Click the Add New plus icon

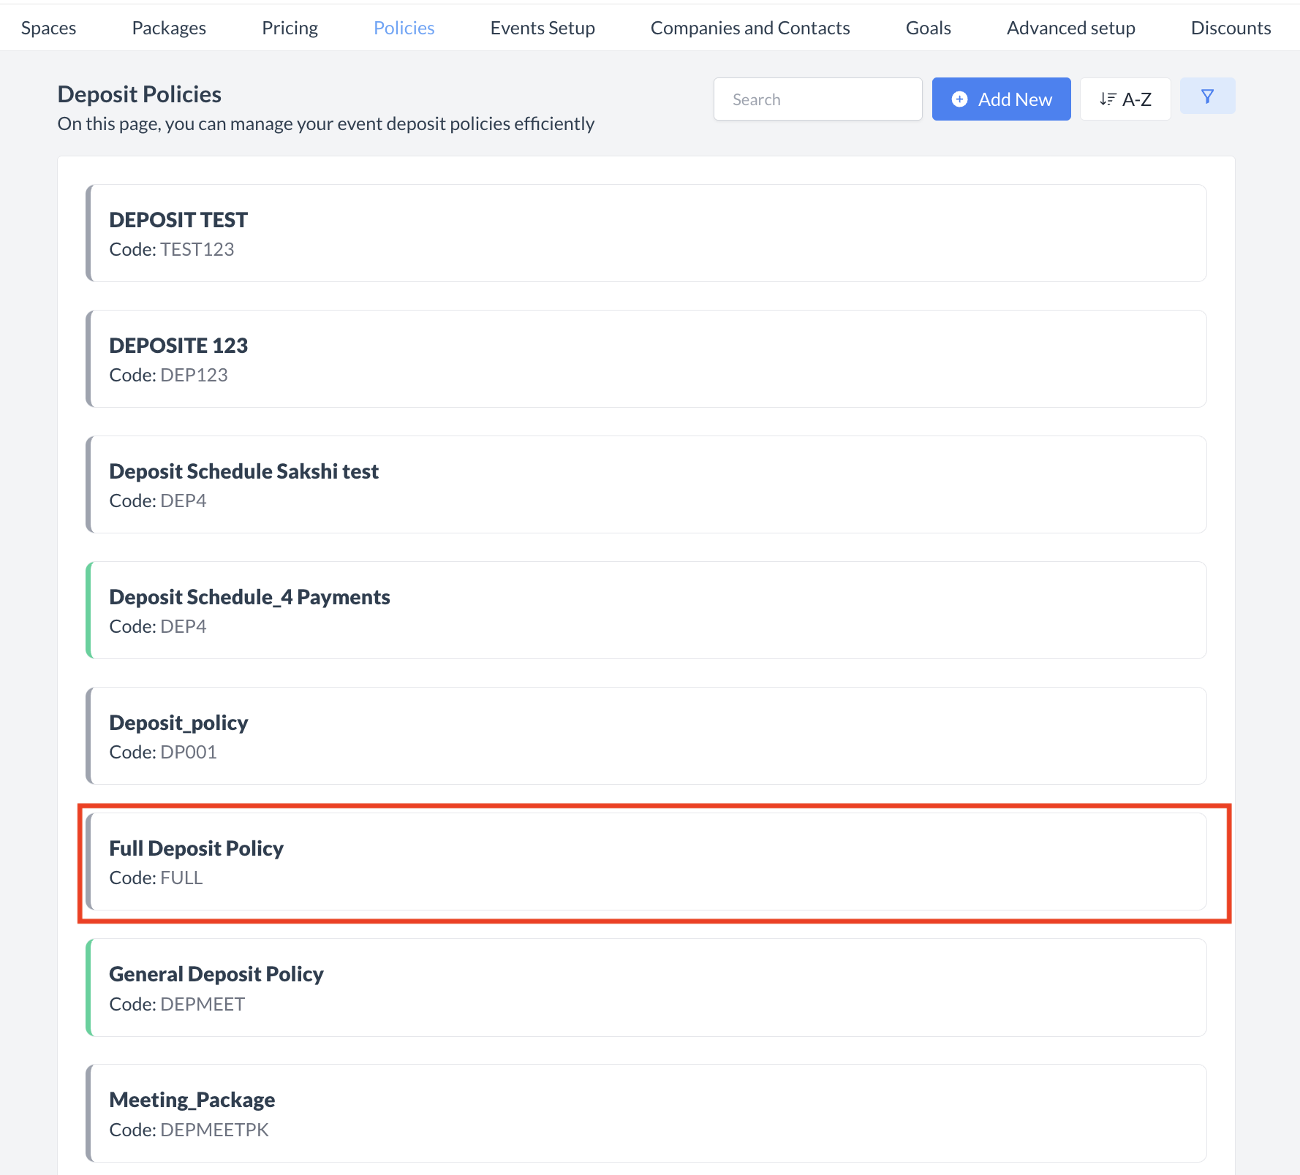click(960, 99)
